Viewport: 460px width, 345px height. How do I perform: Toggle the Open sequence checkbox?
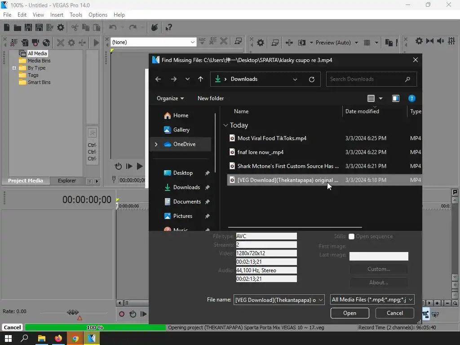[x=351, y=236]
